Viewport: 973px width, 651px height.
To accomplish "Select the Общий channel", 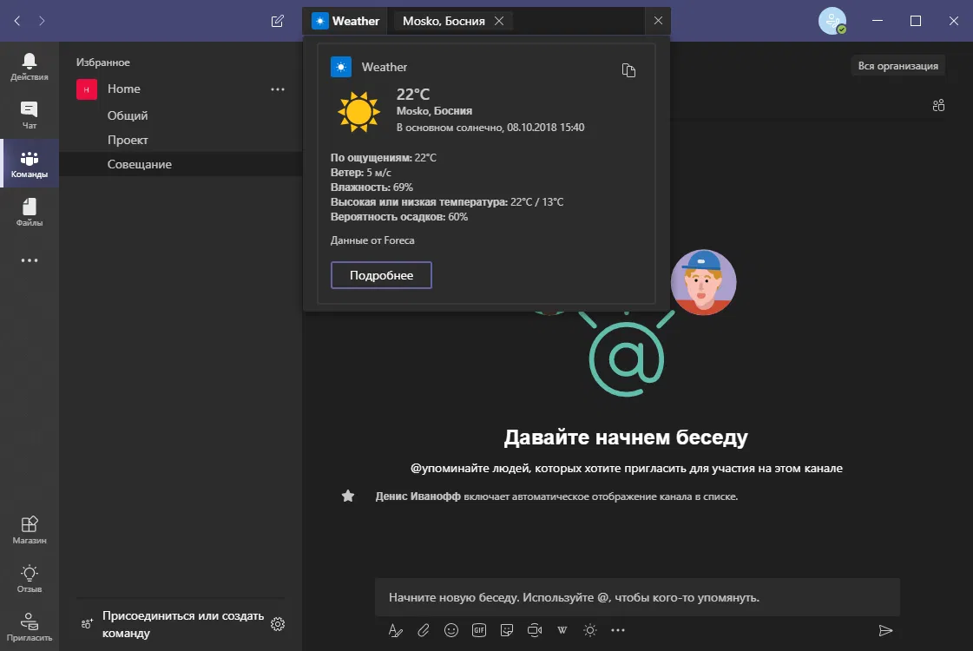I will tap(128, 115).
